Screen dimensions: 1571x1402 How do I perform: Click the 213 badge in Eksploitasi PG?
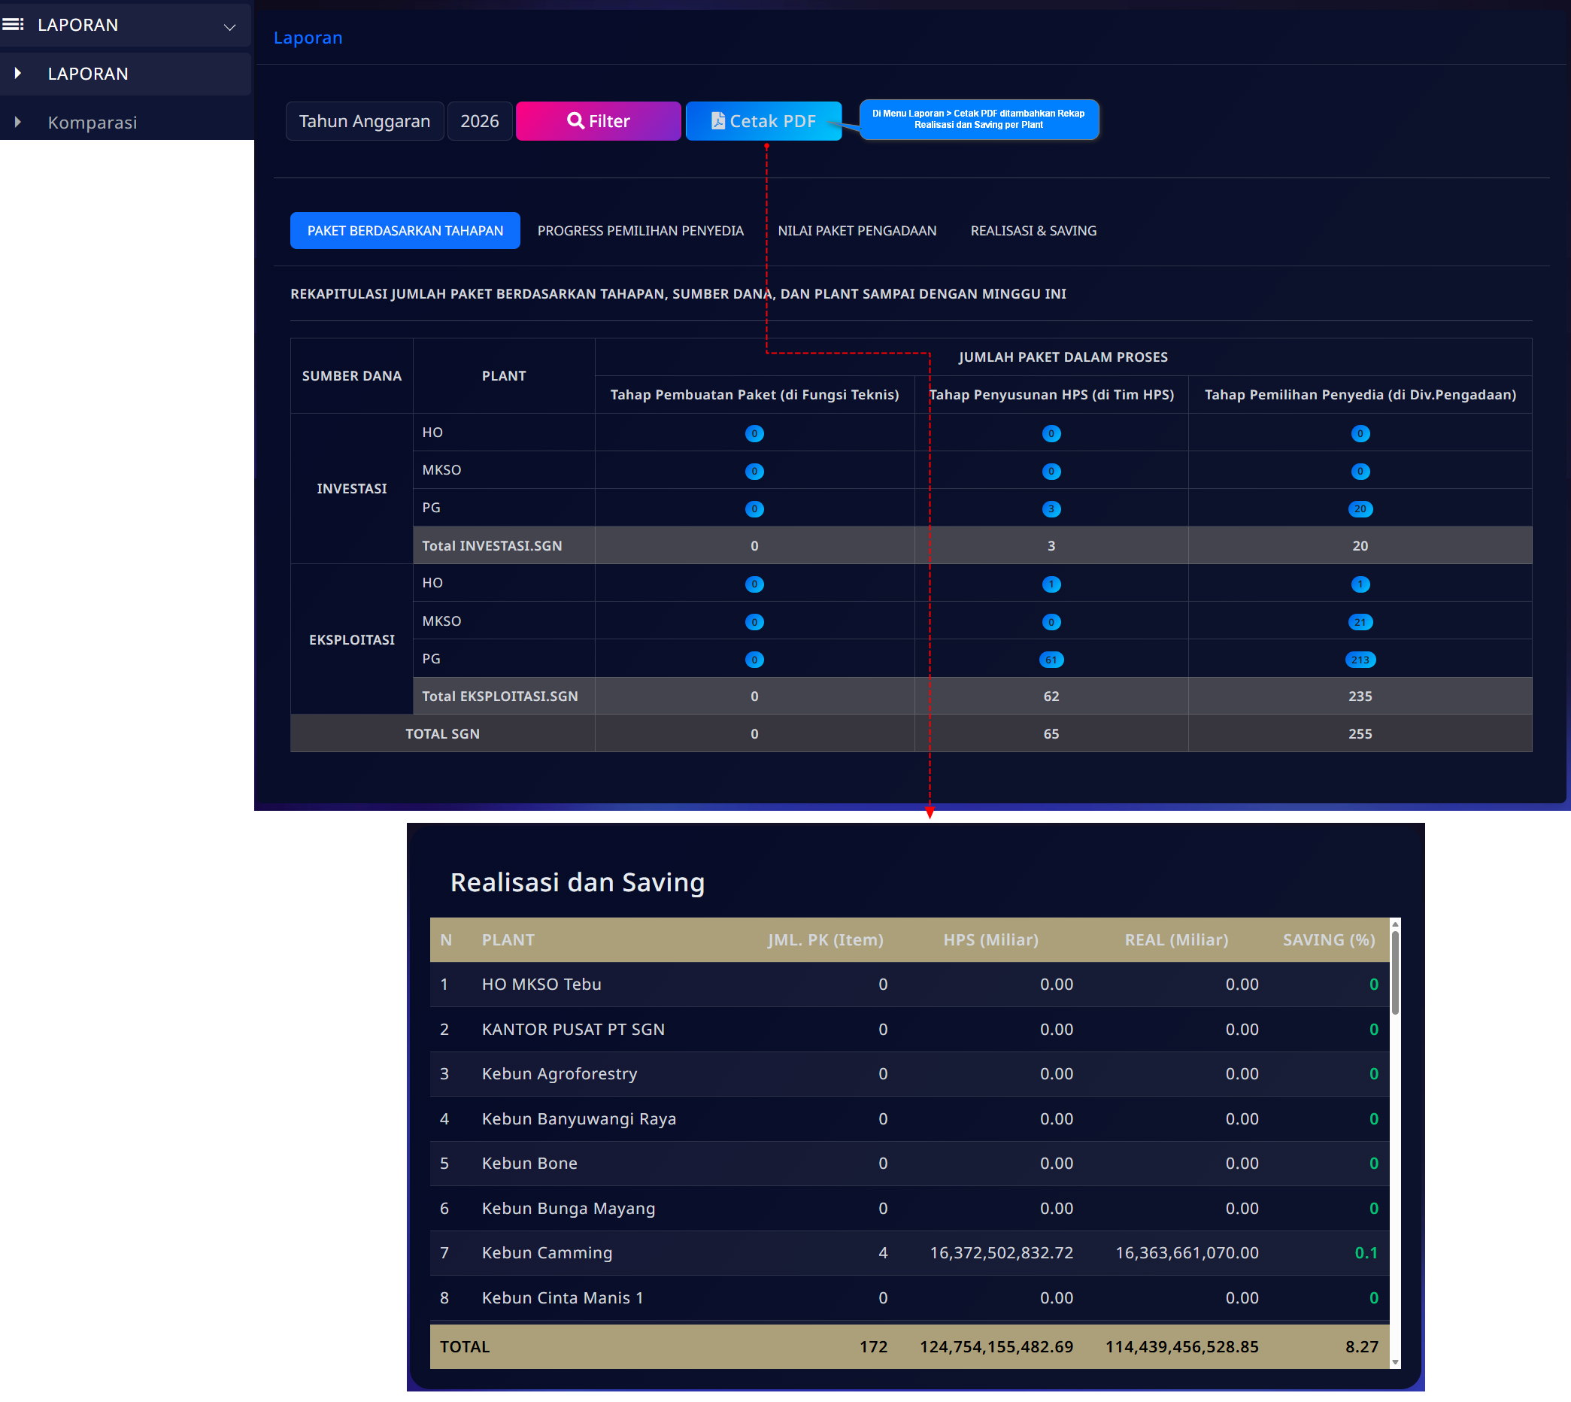1360,660
